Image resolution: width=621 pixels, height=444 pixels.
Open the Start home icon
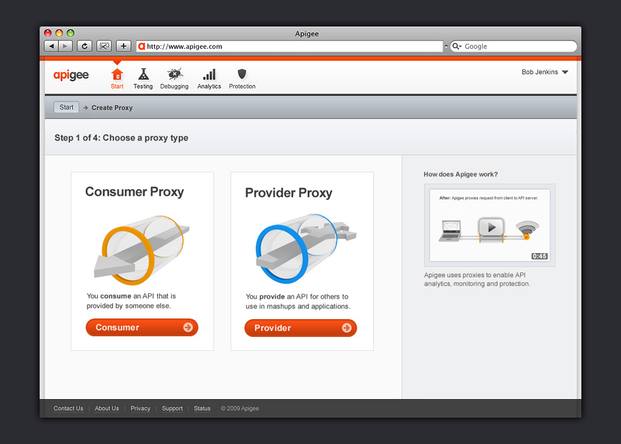[x=117, y=75]
